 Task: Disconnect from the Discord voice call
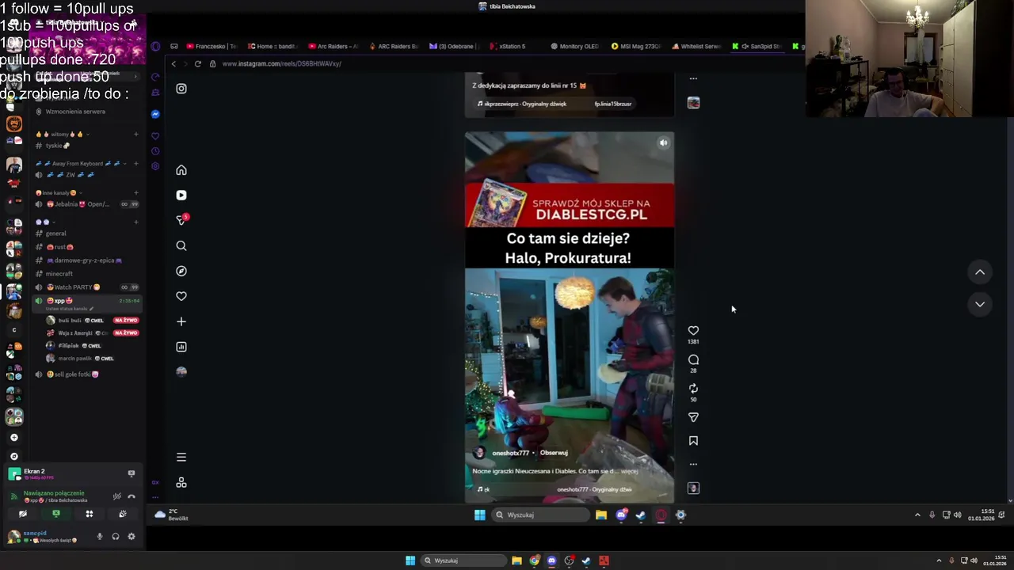tap(132, 496)
